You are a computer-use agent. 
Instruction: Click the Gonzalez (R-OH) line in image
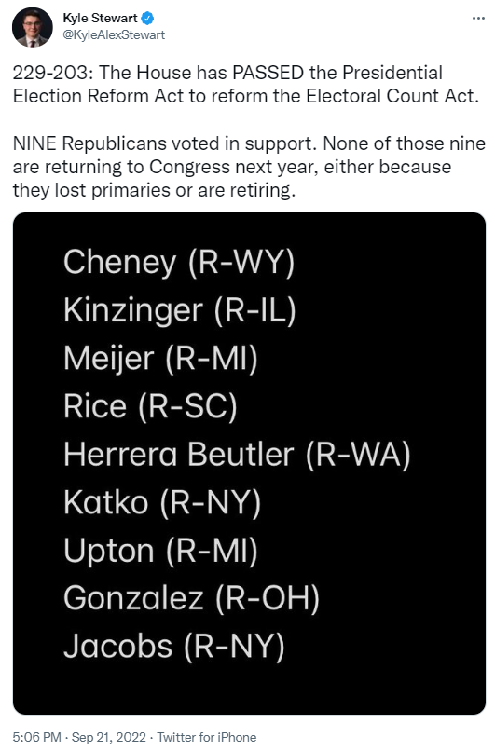(191, 598)
